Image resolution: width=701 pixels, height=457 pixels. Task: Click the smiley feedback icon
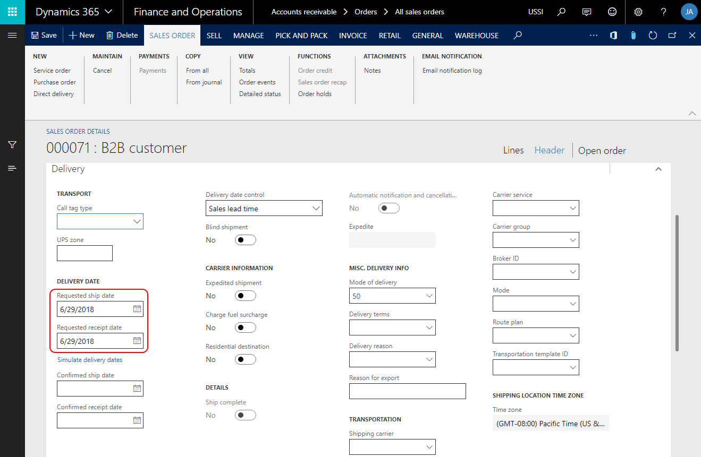tap(613, 12)
